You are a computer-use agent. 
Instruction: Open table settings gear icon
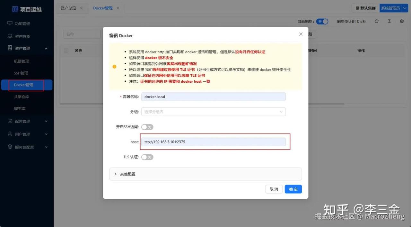point(402,22)
